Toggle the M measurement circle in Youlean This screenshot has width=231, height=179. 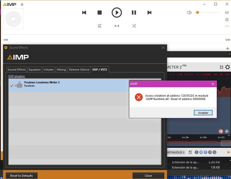point(201,152)
